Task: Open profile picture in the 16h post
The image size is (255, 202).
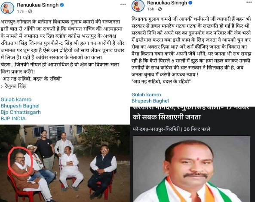Action: point(138,6)
